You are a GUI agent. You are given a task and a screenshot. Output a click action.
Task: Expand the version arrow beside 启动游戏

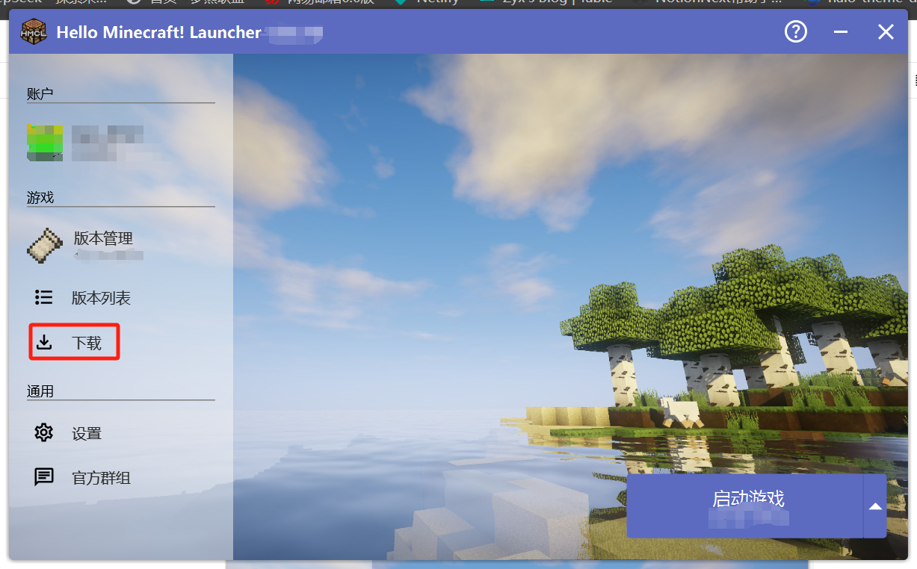[x=875, y=506]
